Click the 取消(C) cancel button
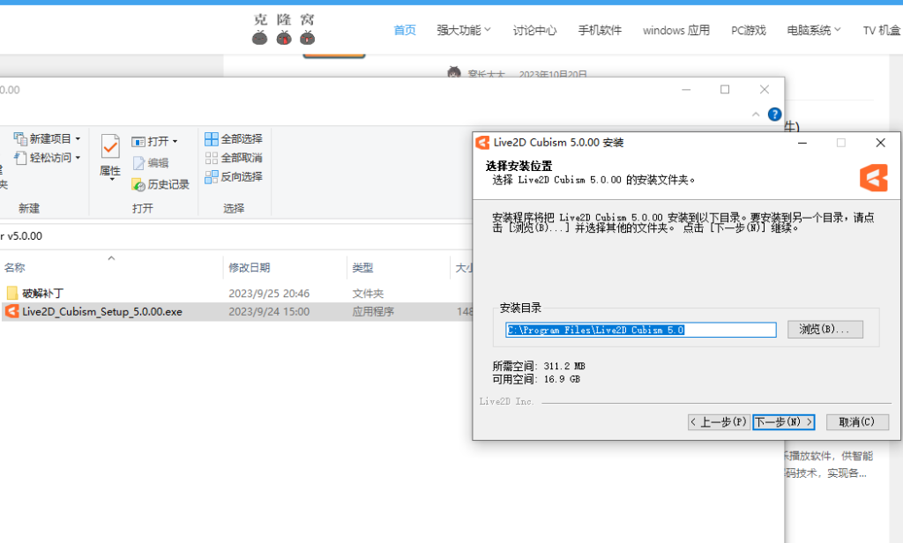This screenshot has height=543, width=903. pos(857,422)
